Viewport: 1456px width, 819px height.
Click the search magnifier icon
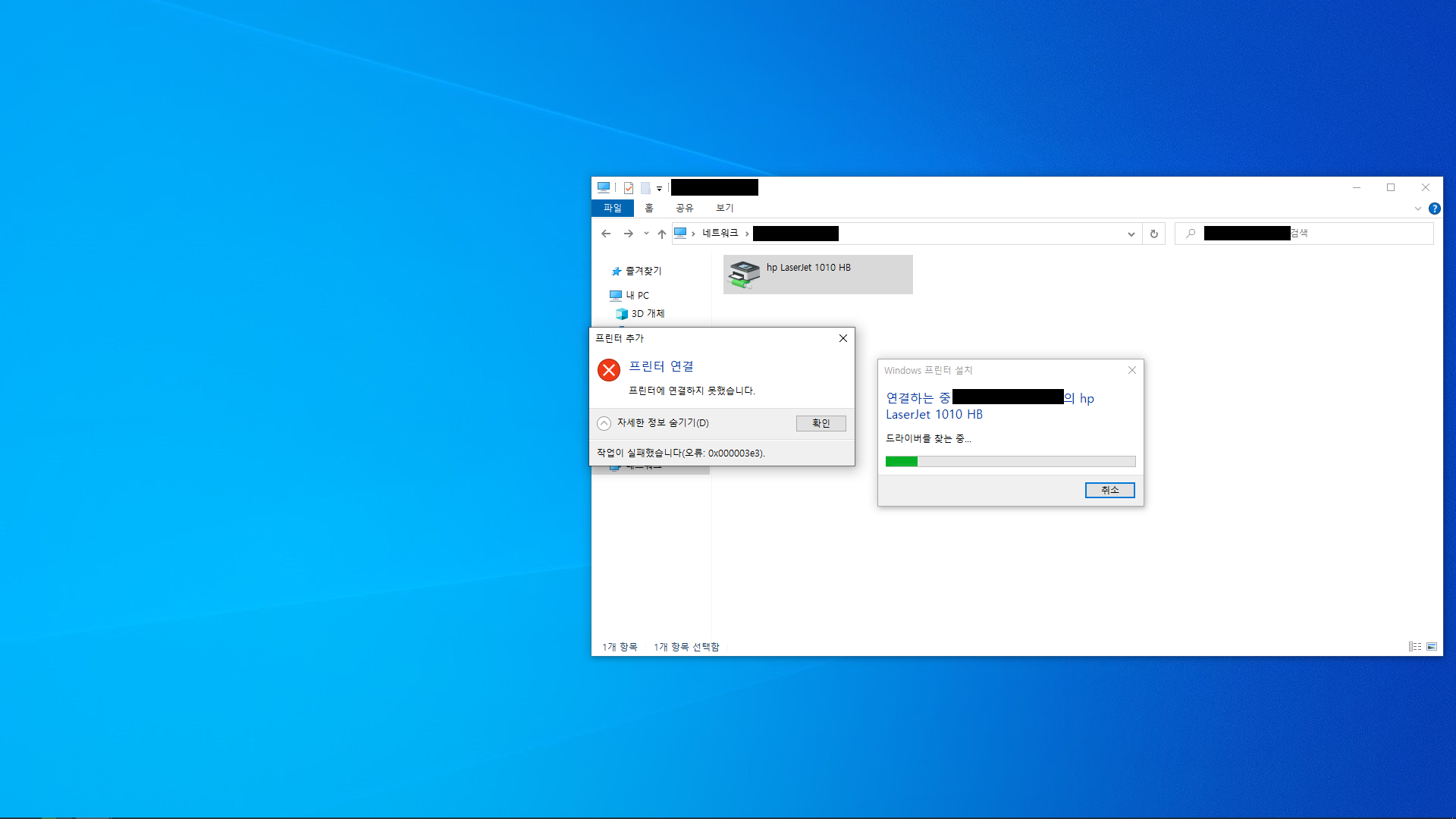tap(1190, 234)
